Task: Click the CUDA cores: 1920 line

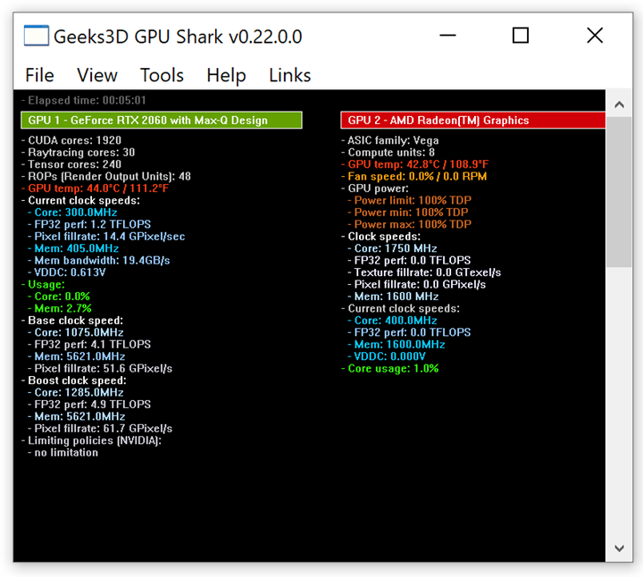Action: (x=71, y=140)
